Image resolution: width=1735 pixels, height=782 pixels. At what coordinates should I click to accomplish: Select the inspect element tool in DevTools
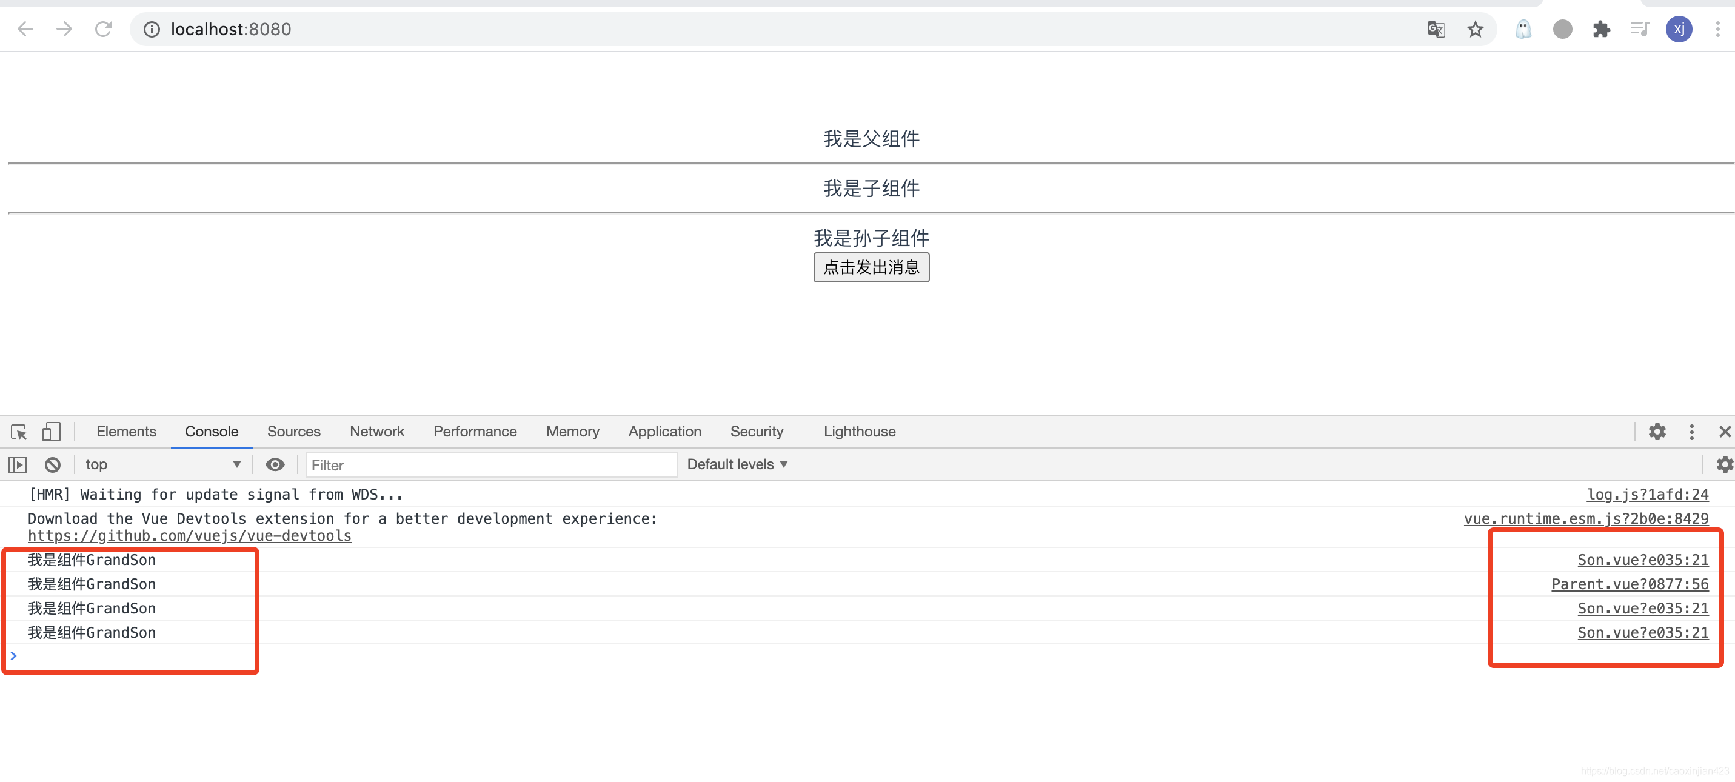pyautogui.click(x=18, y=432)
